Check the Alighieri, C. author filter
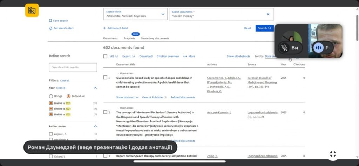The width and height of the screenshot is (359, 166). (51, 134)
